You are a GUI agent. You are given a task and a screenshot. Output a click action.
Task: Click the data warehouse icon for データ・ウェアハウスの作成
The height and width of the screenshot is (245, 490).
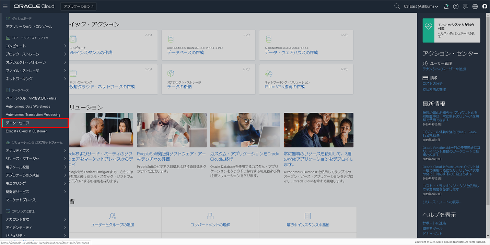(269, 39)
